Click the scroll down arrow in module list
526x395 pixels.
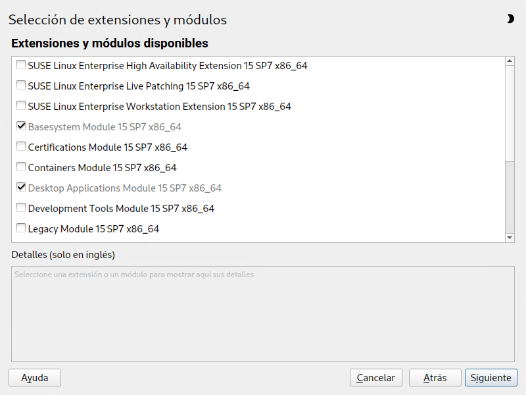[510, 238]
